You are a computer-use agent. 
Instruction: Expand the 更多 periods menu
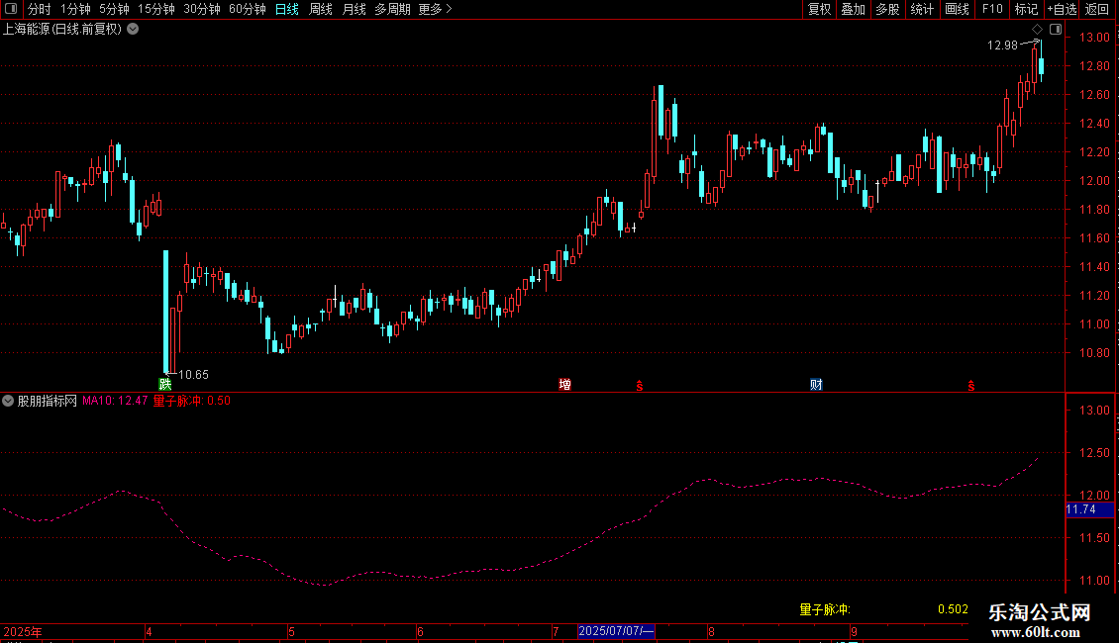[436, 9]
